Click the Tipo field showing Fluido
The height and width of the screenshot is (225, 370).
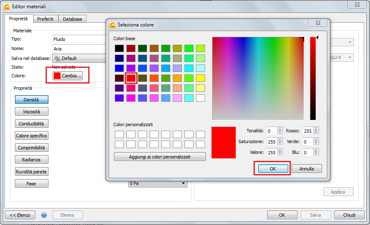coord(79,39)
